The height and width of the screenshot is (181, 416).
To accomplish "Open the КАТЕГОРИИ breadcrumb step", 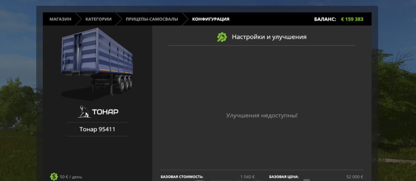I will (x=98, y=19).
